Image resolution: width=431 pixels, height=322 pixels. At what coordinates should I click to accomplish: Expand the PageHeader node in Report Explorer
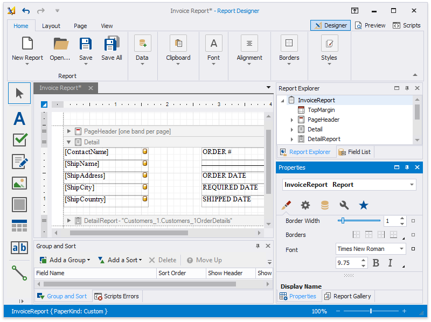pos(292,120)
